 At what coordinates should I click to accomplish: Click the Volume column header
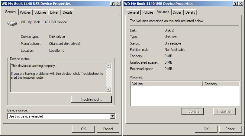tap(166, 84)
